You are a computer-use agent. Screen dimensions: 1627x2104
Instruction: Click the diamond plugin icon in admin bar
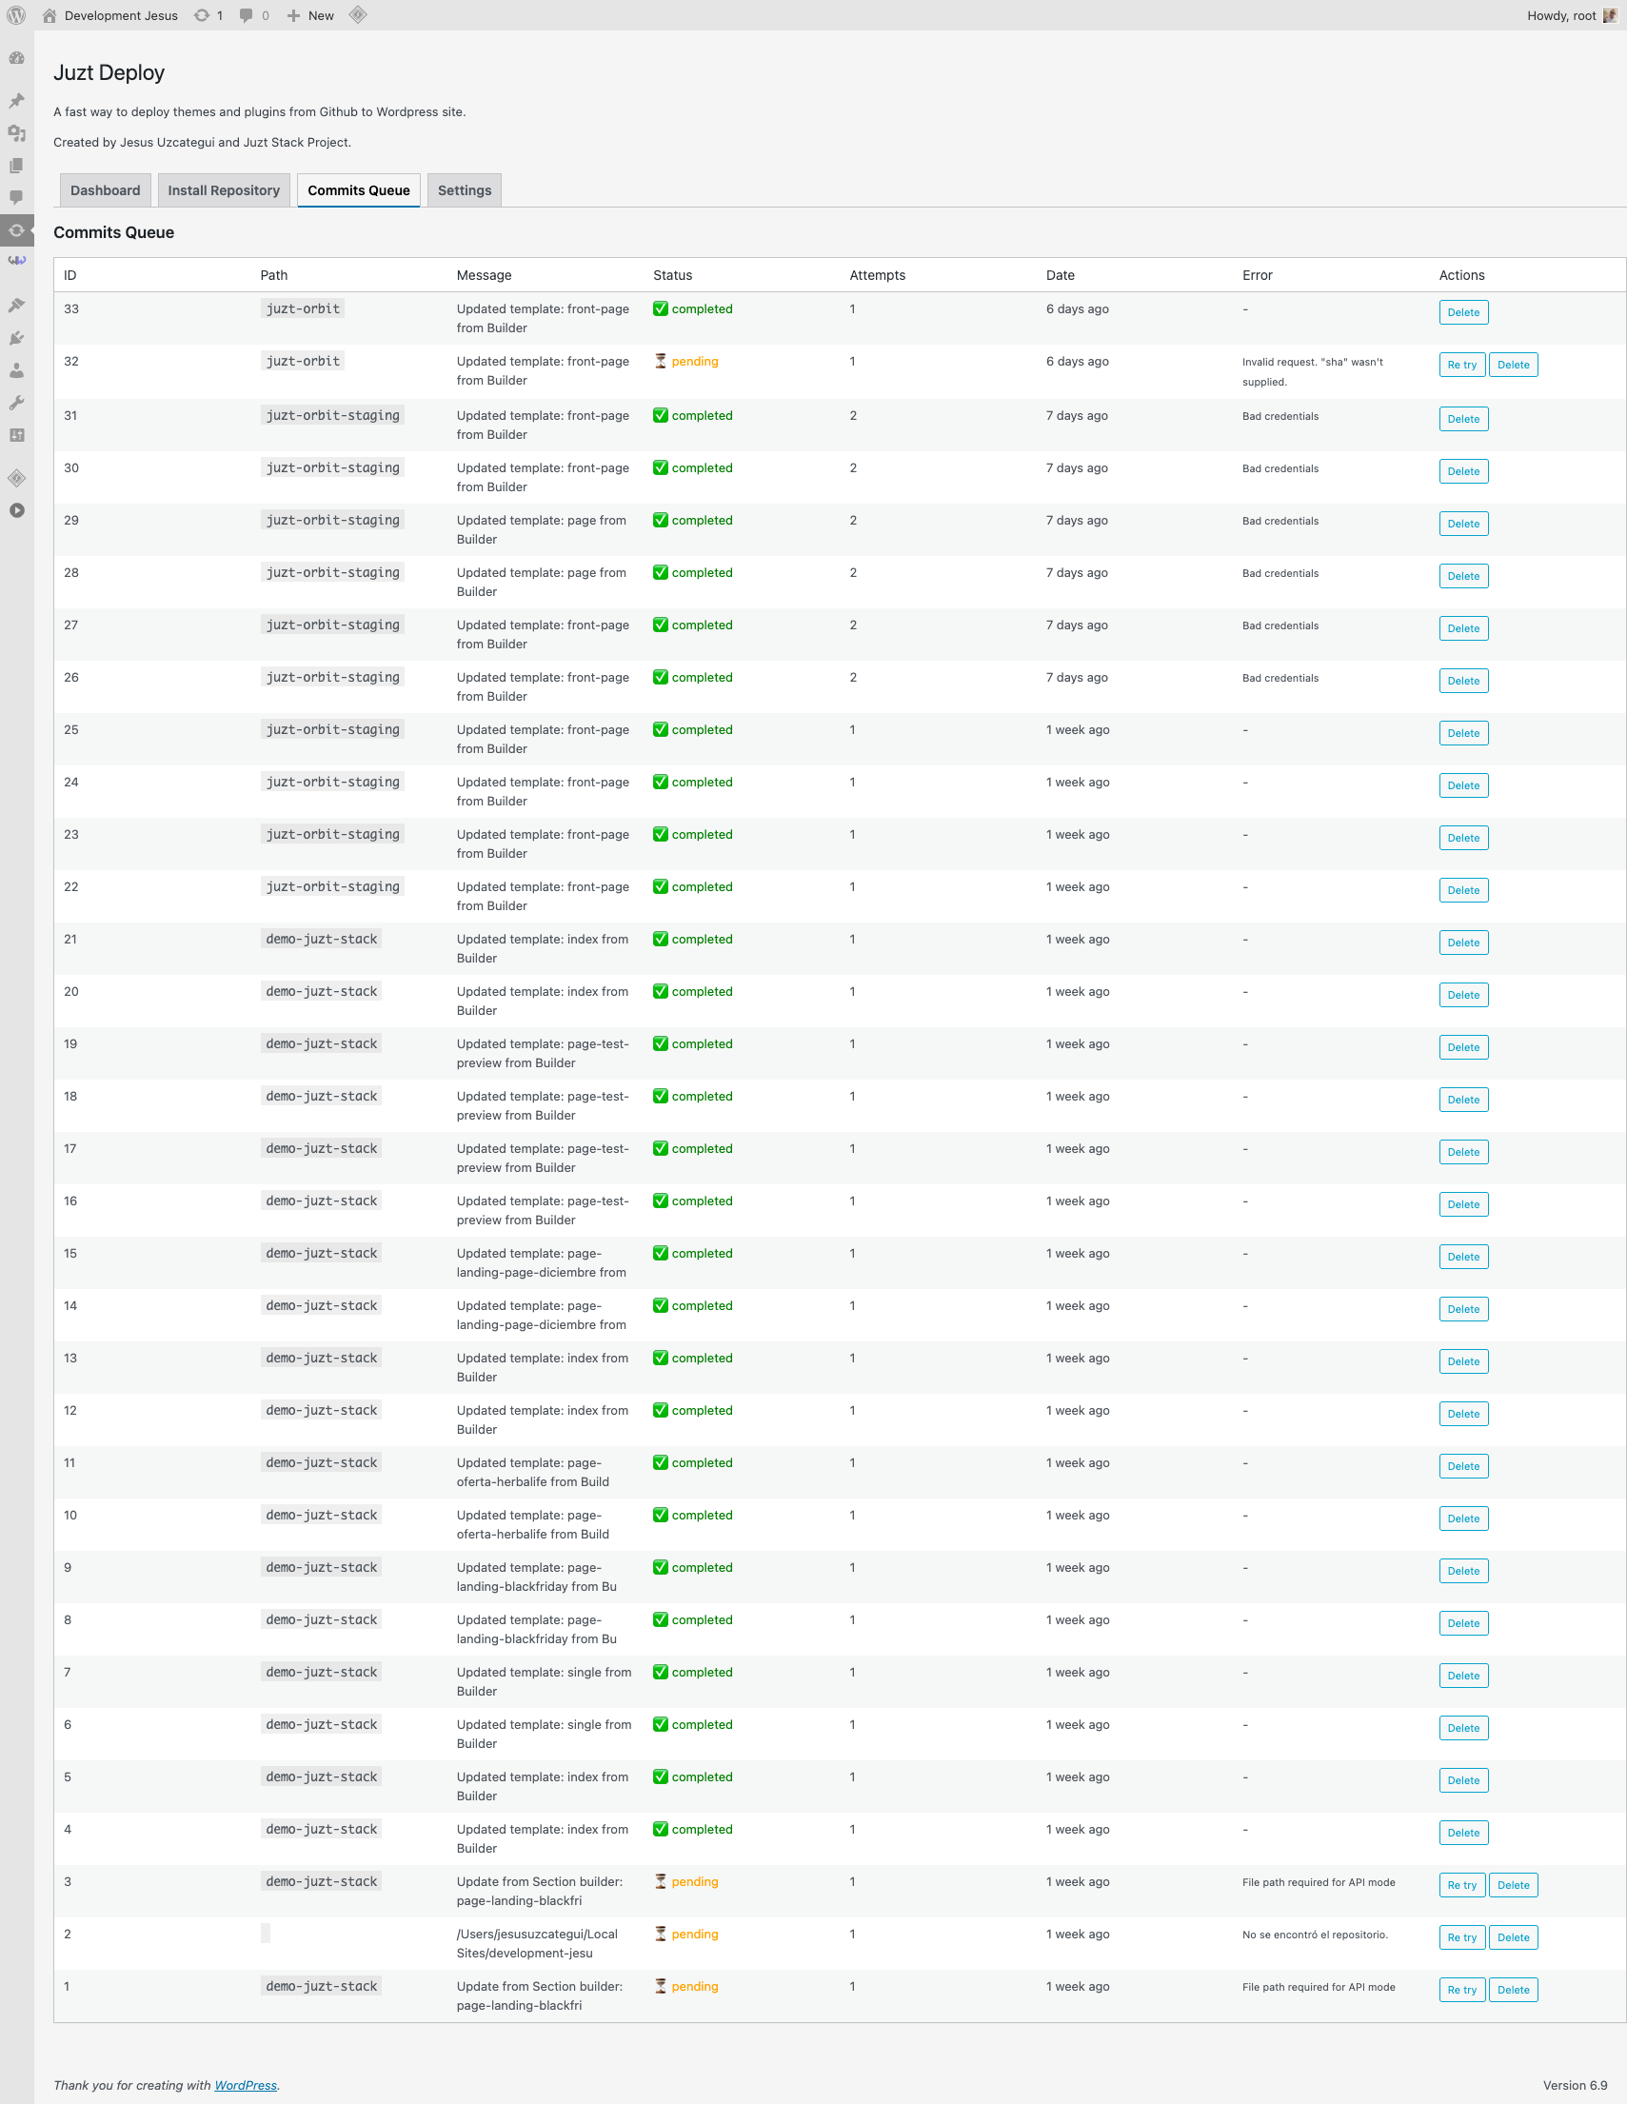357,15
